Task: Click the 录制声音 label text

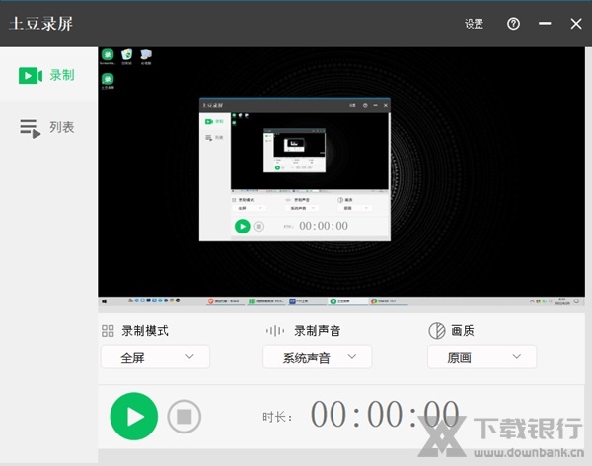Action: [318, 331]
